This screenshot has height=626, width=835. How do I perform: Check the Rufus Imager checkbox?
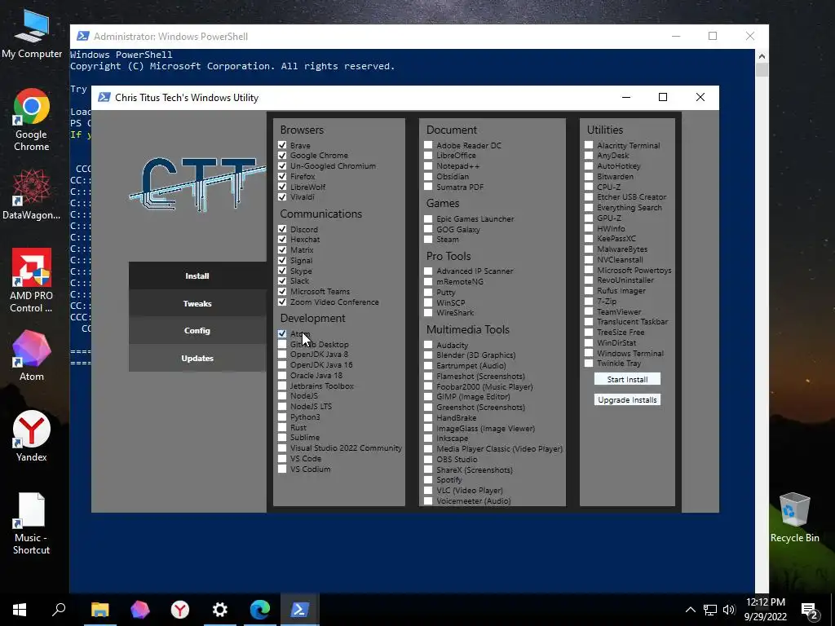[x=589, y=291]
